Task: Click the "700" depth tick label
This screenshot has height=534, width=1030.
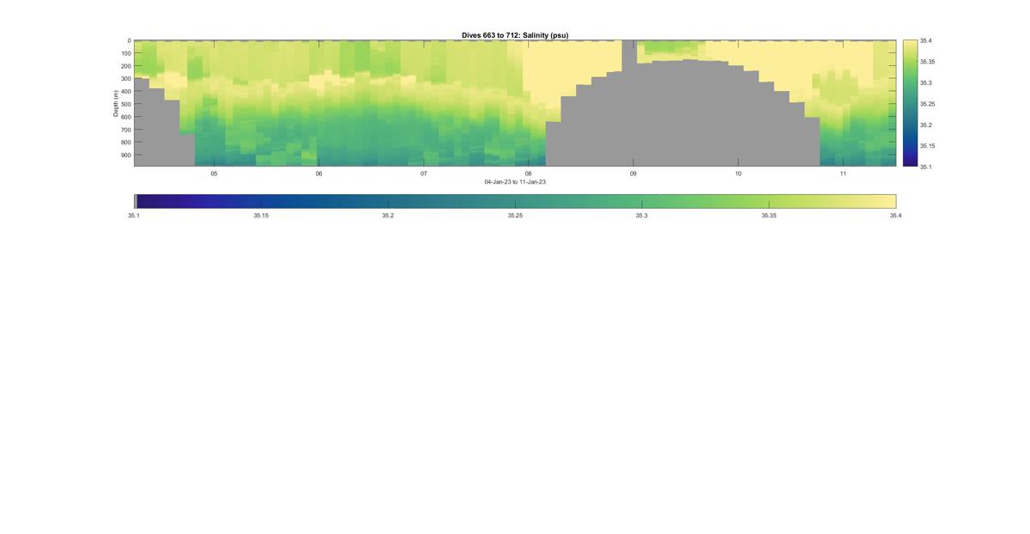Action: 125,130
